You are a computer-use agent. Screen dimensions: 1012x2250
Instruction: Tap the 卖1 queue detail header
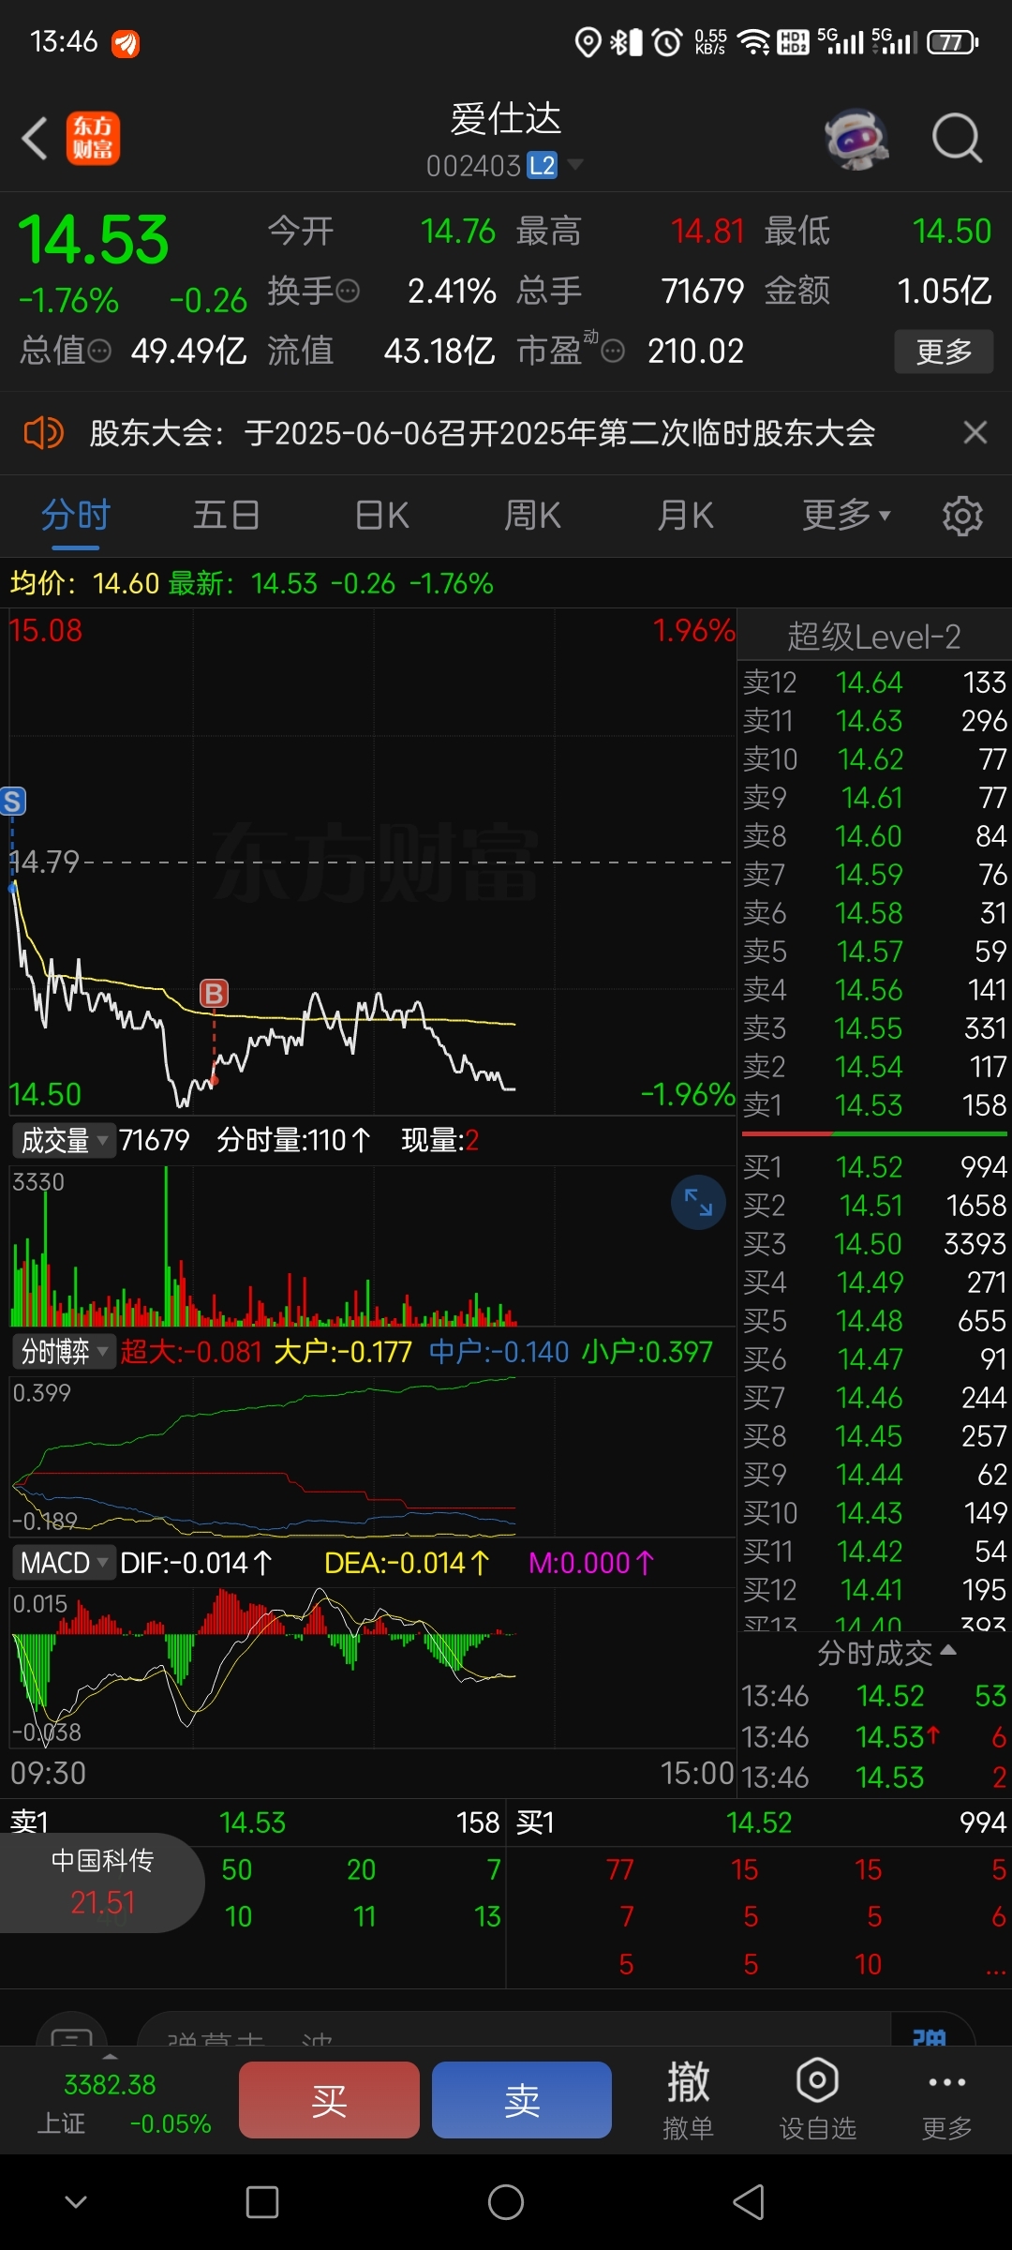(x=253, y=1822)
